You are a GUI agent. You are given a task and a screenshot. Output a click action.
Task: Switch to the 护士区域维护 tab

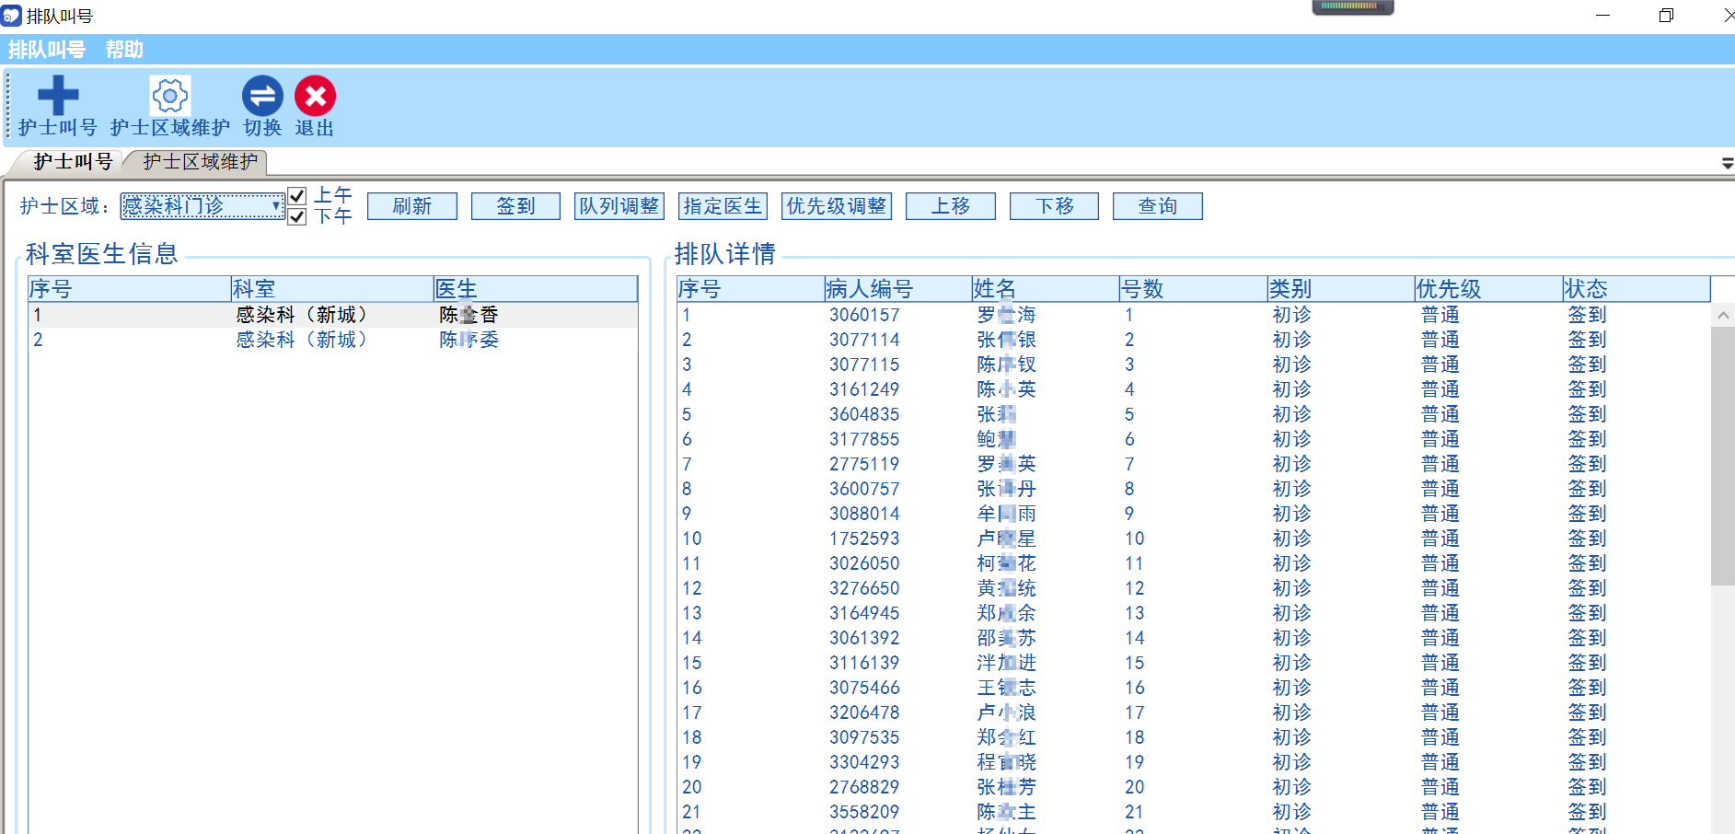(x=200, y=162)
